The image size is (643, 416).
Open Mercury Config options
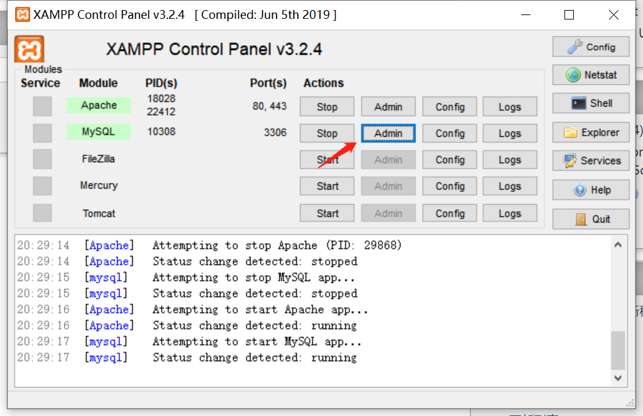point(449,186)
